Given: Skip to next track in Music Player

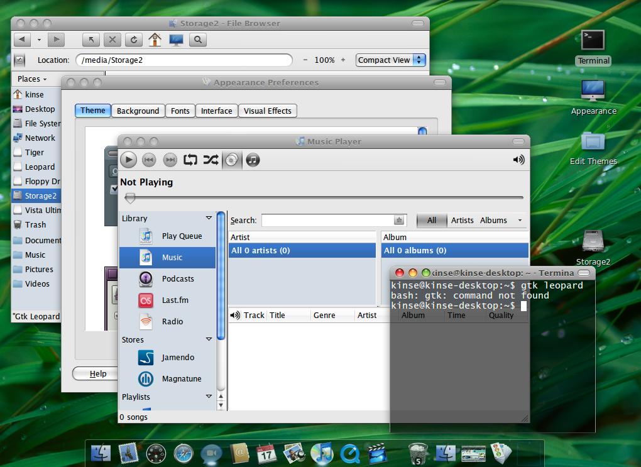Looking at the screenshot, I should 170,160.
